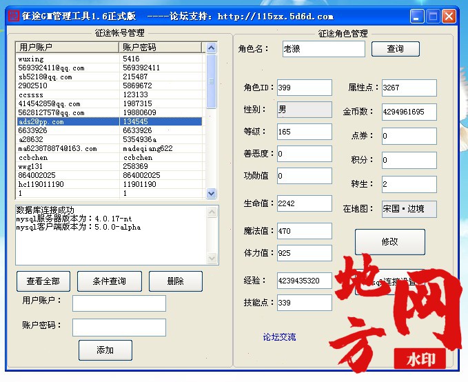Click the 转生 field showing 2
This screenshot has width=468, height=382.
coord(409,184)
